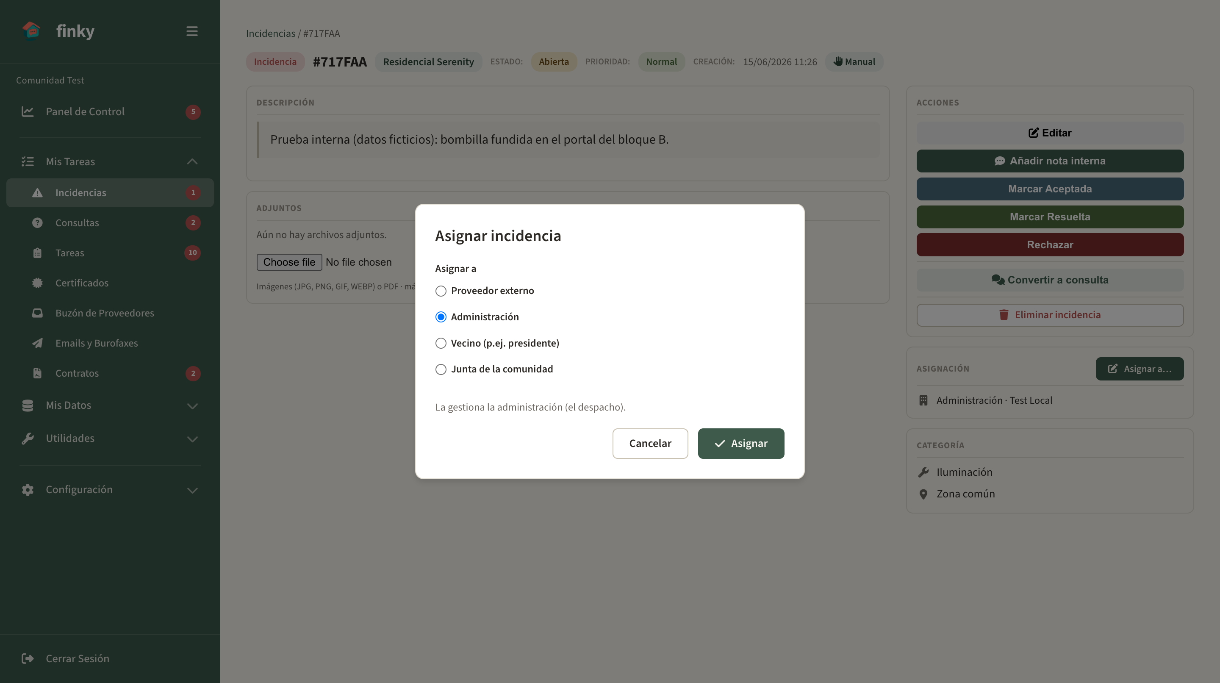Click the Rechazar button

pyautogui.click(x=1050, y=245)
